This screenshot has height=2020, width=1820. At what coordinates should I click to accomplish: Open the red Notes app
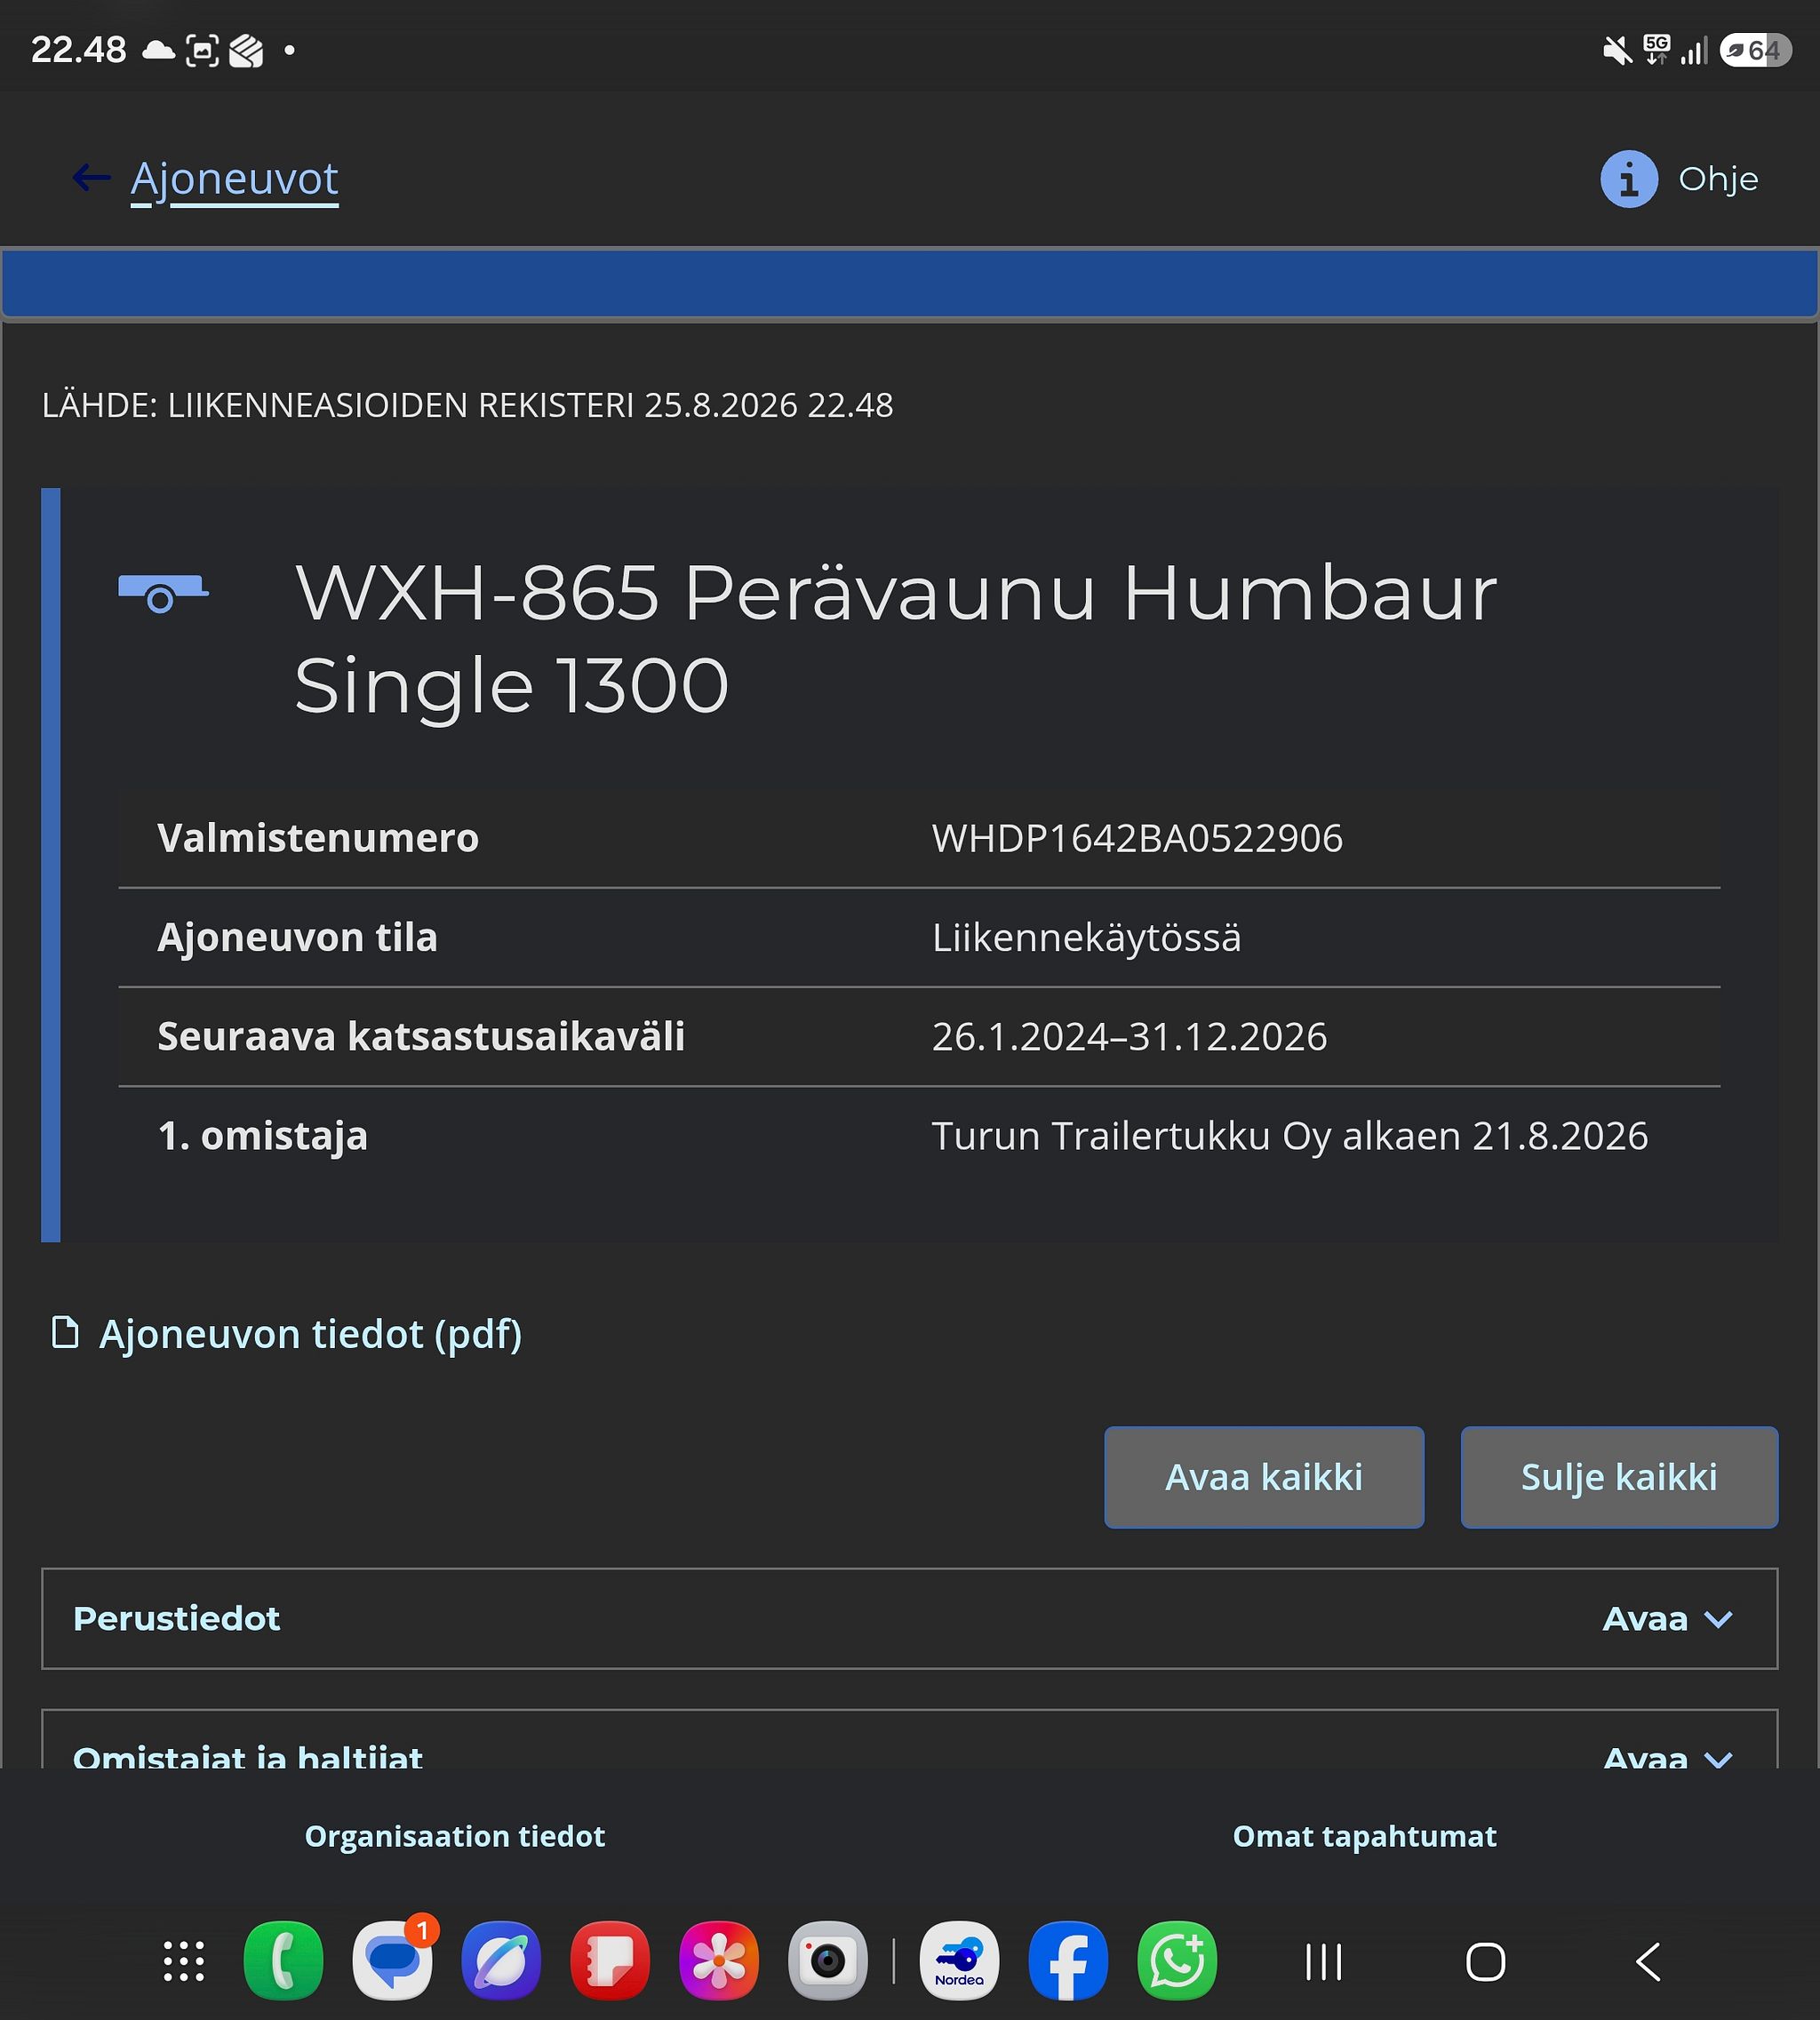[610, 1961]
